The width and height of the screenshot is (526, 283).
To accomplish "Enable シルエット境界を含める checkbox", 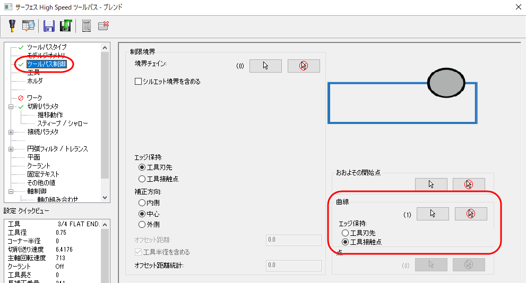I will 138,82.
